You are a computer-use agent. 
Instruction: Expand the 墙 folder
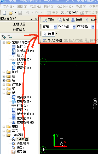(x=4, y=80)
